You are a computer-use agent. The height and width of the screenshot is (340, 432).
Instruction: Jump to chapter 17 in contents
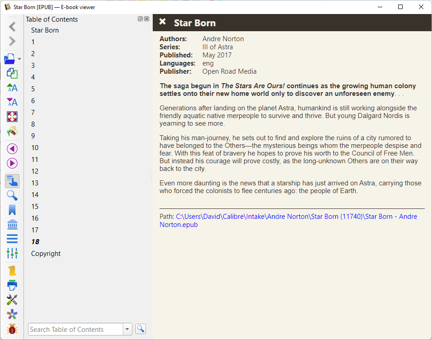coord(35,230)
